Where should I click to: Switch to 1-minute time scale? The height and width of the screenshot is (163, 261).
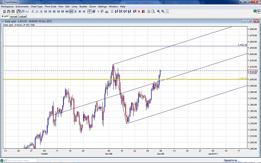37,12
